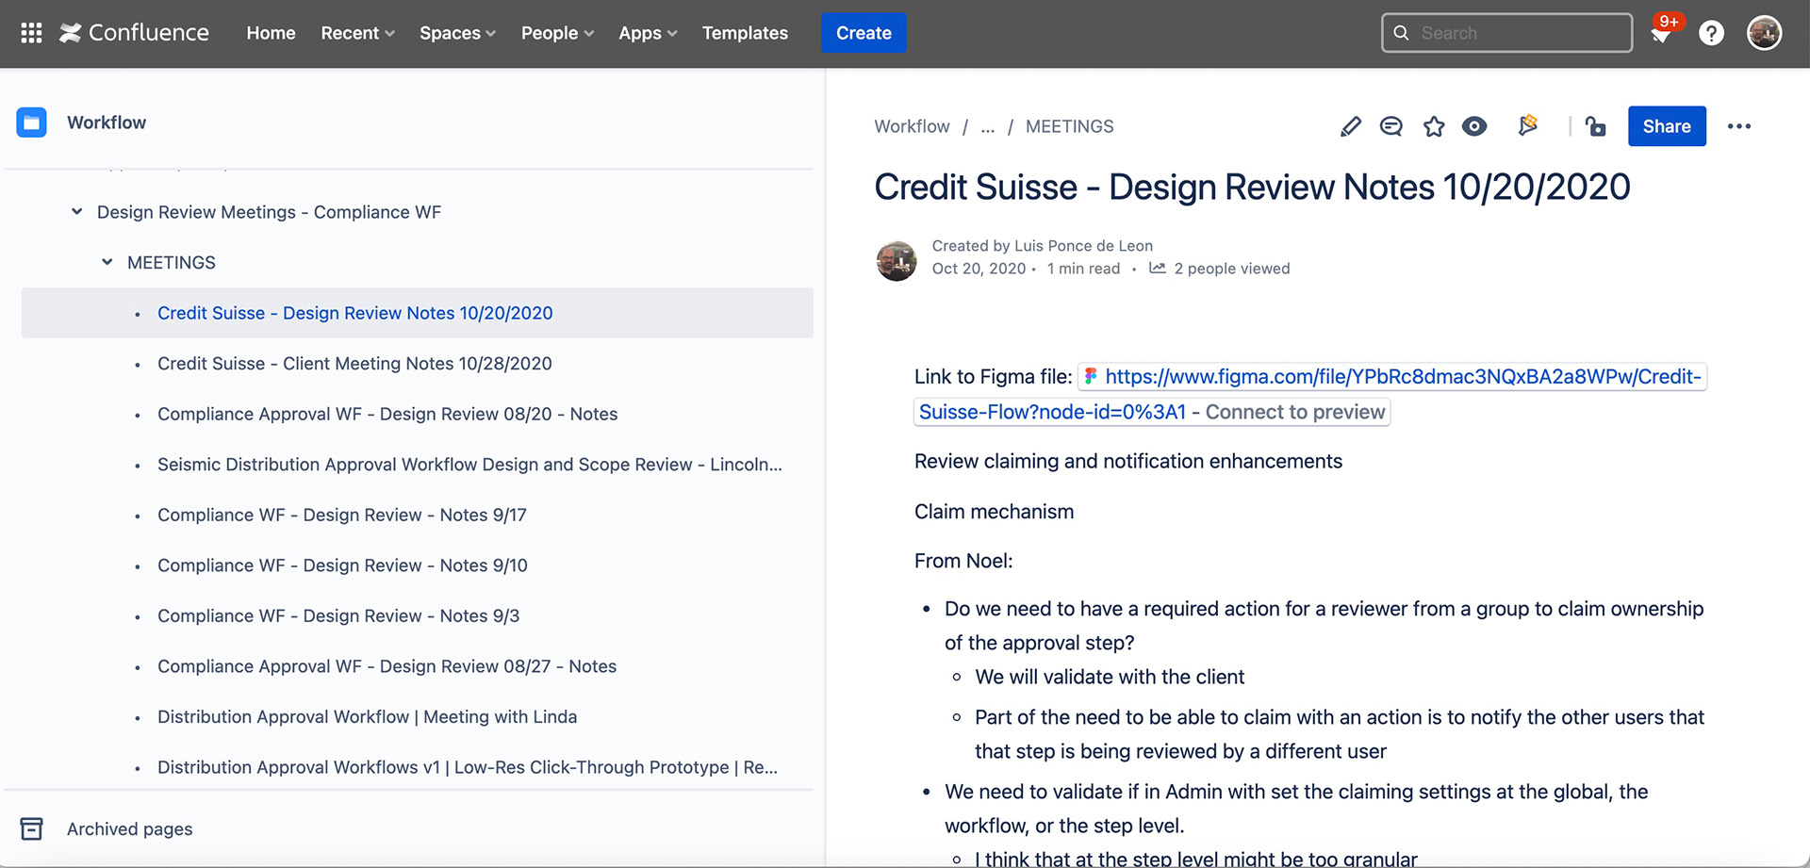
Task: Click 'Review claiming and notification enhancements' text
Action: (1128, 461)
